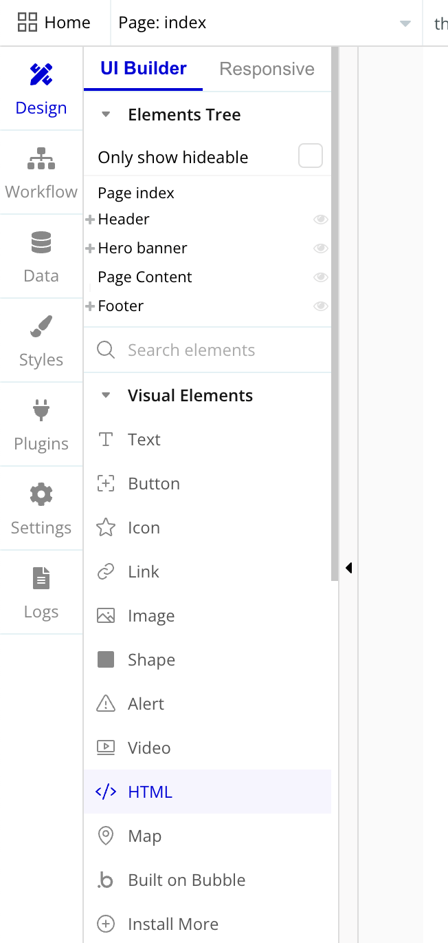Expand the Footer tree item
Screen dimensions: 448x943
point(90,306)
